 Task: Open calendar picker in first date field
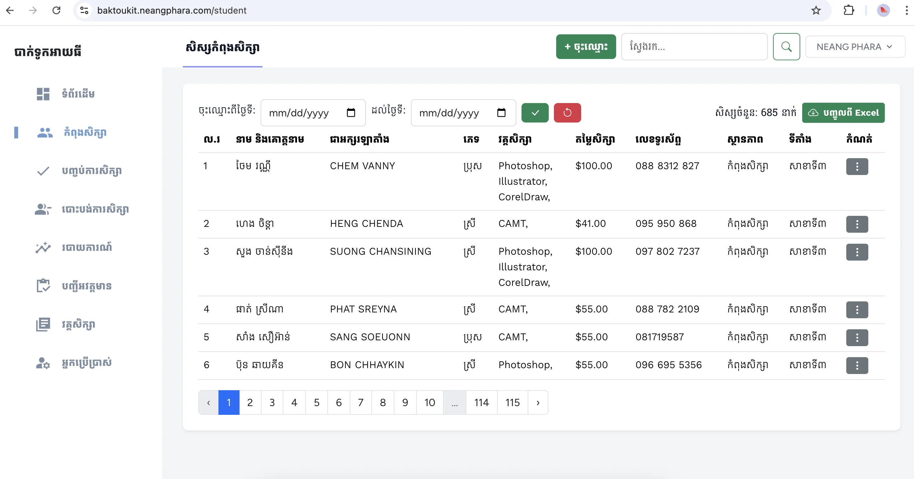351,113
